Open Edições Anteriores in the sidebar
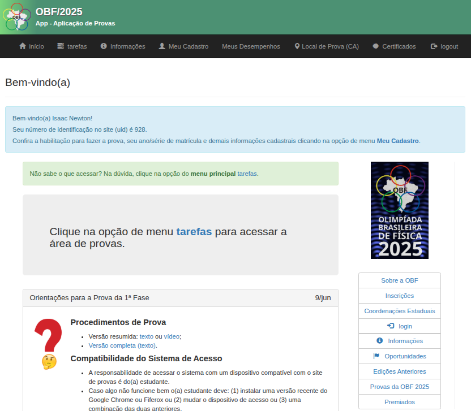 400,371
